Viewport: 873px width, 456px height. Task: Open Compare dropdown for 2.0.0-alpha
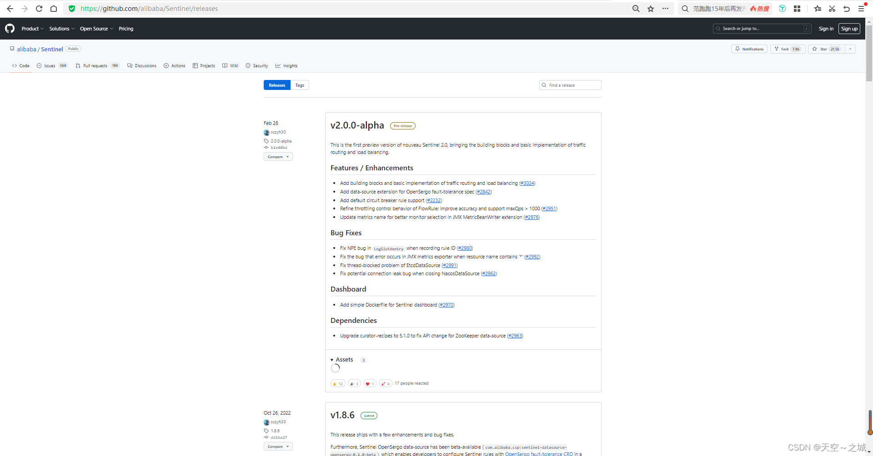point(278,157)
